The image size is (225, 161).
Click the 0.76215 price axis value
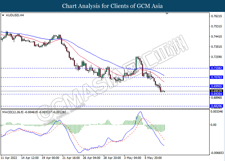pos(216,16)
